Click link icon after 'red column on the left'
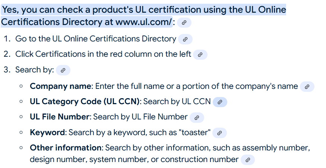 click(x=200, y=55)
